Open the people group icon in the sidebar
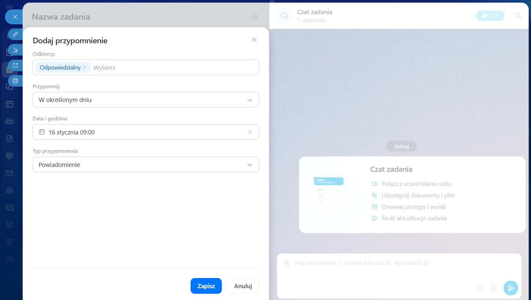 pyautogui.click(x=10, y=190)
